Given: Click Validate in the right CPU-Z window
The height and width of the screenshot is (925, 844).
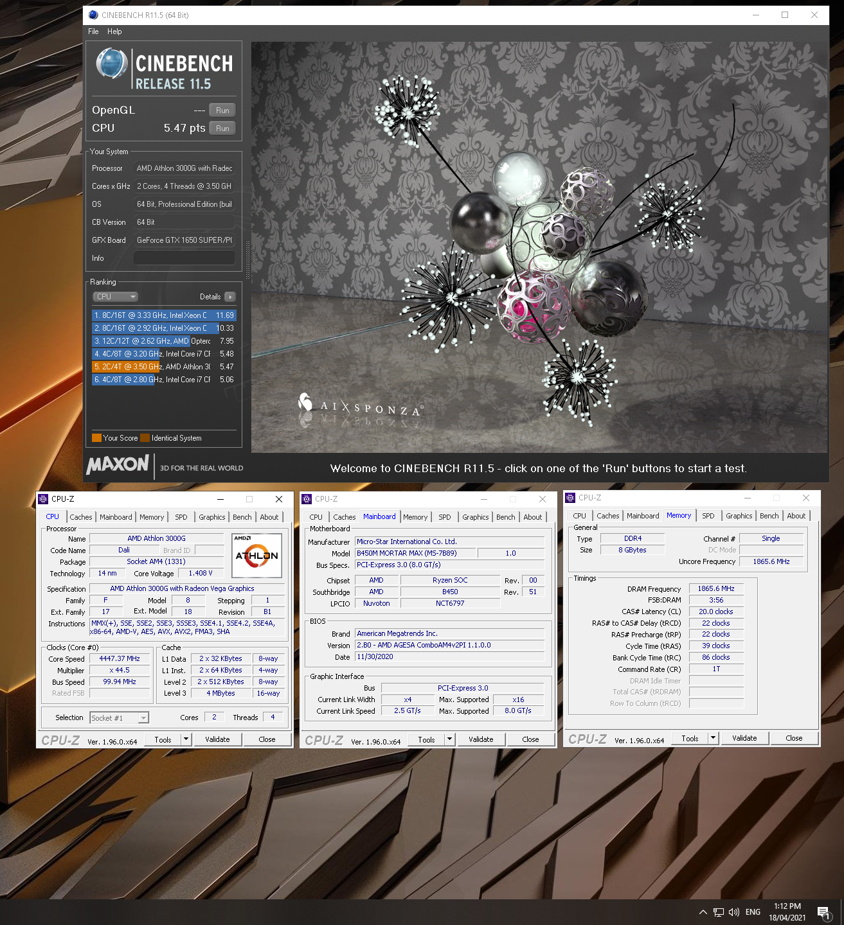Looking at the screenshot, I should click(x=744, y=739).
